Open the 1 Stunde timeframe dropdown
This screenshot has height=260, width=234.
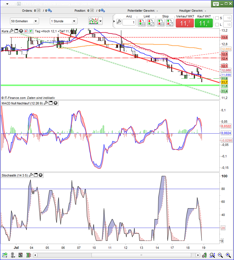[x=63, y=21]
